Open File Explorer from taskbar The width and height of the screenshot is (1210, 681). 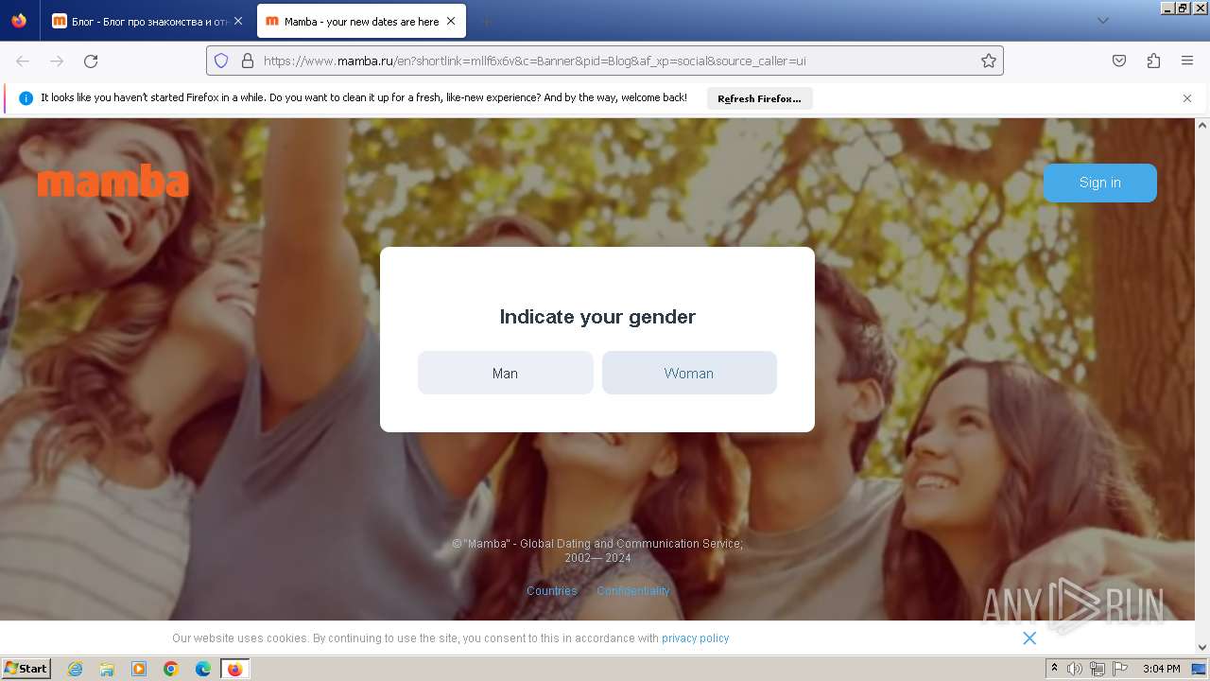[x=107, y=669]
